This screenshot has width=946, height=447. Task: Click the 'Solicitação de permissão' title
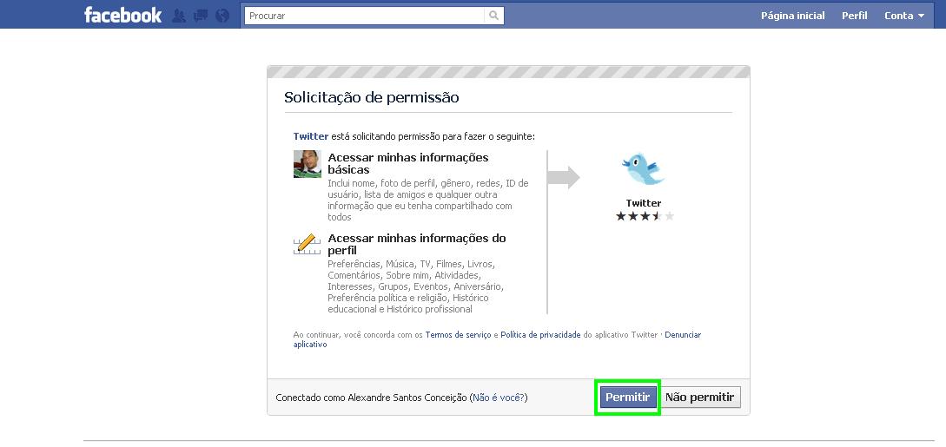pos(372,97)
